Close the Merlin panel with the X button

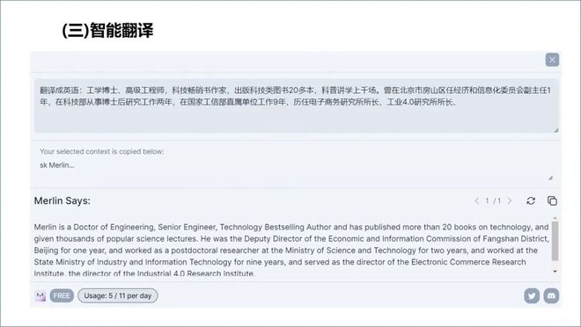(552, 60)
